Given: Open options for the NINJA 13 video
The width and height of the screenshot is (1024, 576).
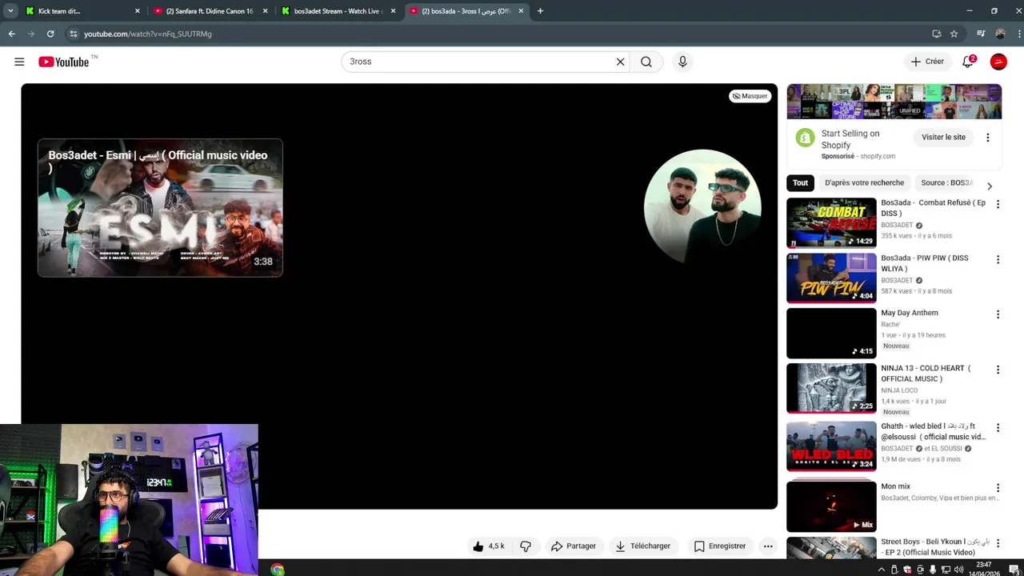Looking at the screenshot, I should pyautogui.click(x=998, y=370).
